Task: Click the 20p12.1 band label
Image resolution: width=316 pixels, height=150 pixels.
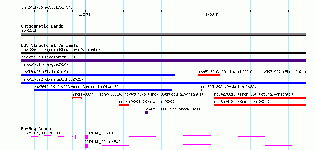Action: point(29,31)
